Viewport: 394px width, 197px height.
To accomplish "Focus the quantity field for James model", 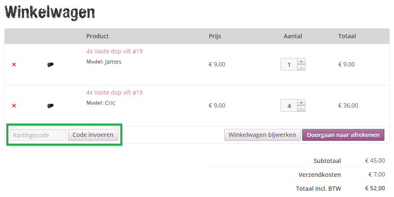I will [289, 65].
